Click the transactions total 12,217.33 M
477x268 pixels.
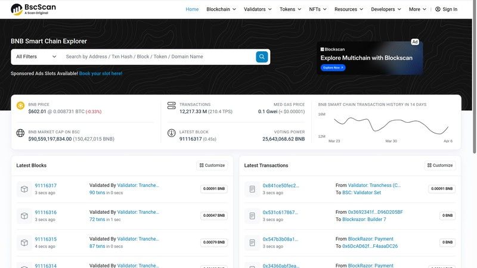click(x=193, y=111)
